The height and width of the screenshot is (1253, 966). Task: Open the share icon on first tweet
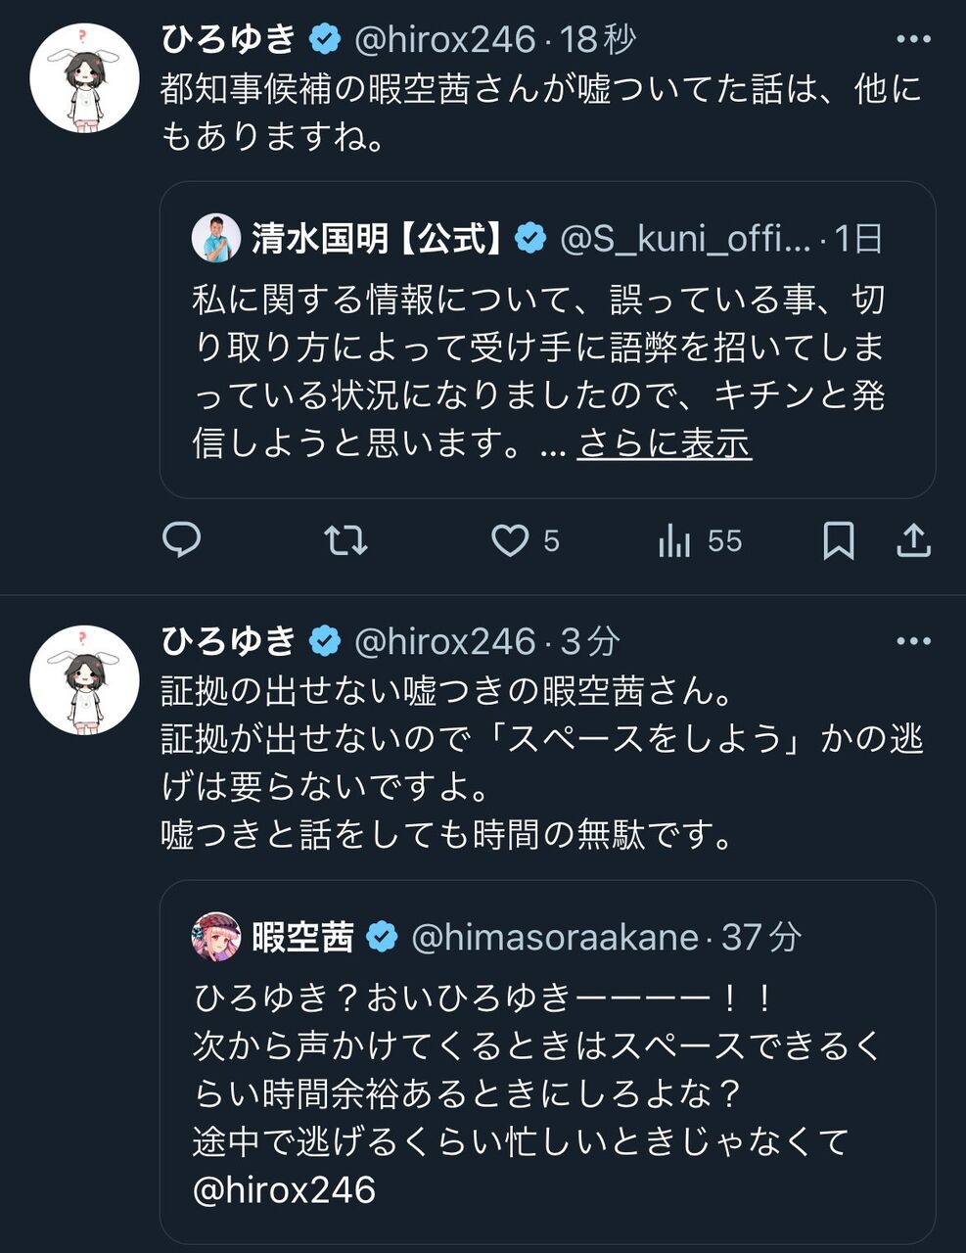(x=913, y=540)
